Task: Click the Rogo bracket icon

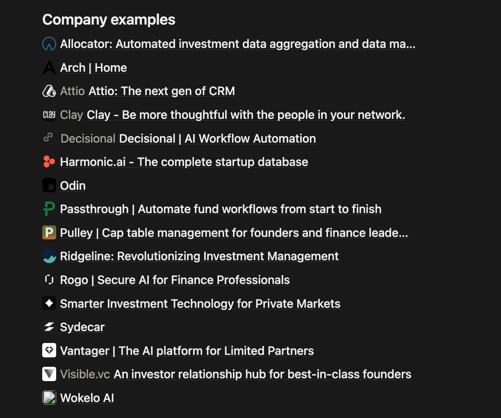Action: (49, 280)
